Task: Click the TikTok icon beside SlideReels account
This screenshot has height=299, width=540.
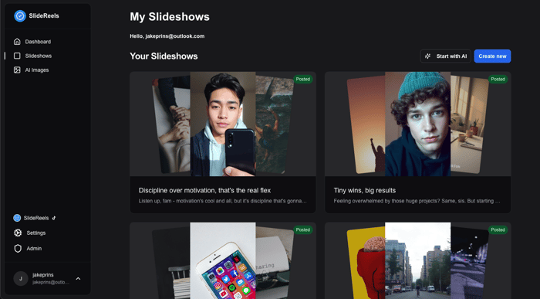Action: coord(54,218)
